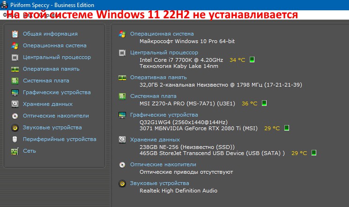The height and width of the screenshot is (207, 349).
Task: Open Хранение данных from the sidebar
Action: (x=47, y=104)
